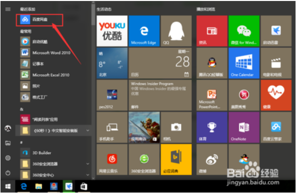Click the & letter group header
Viewport: 296px width, 193px height.
click(22, 109)
